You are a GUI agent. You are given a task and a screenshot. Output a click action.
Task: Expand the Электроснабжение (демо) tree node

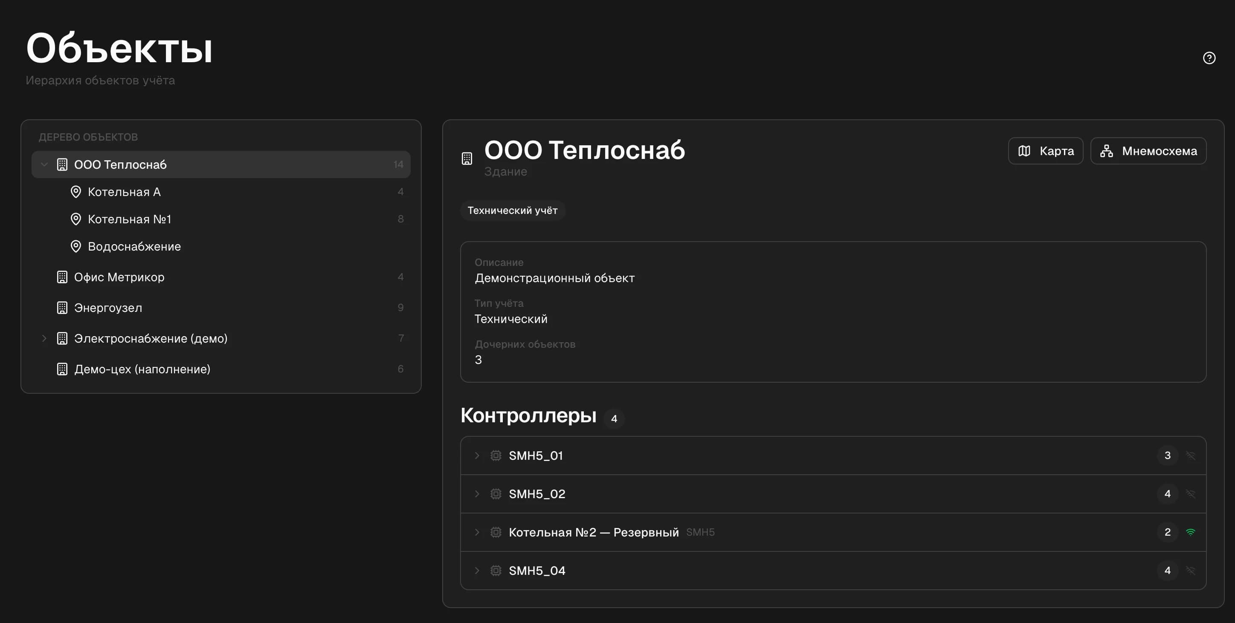(x=44, y=338)
